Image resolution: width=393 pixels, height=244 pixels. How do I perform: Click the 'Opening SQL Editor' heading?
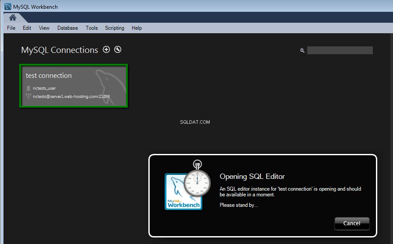(x=252, y=177)
